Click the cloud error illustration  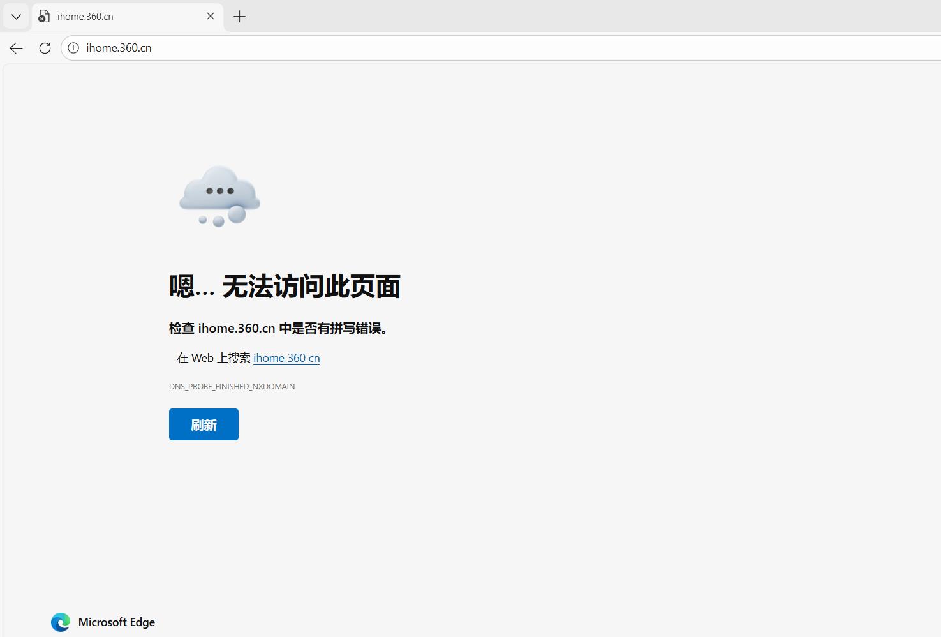(219, 197)
